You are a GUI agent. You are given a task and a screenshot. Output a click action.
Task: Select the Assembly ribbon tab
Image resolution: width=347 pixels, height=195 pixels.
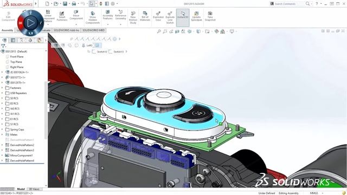pyautogui.click(x=7, y=30)
